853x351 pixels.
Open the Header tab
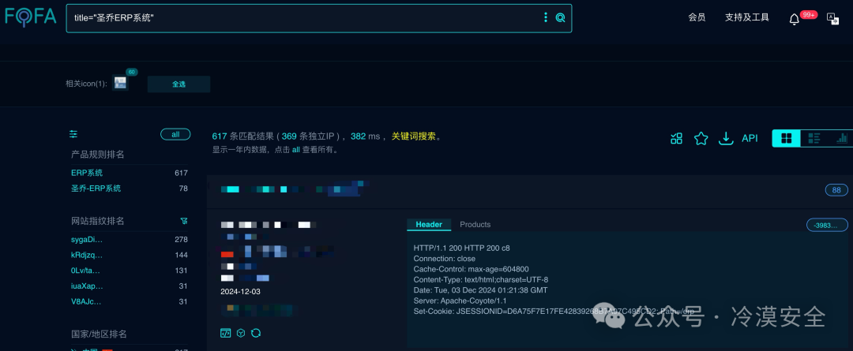[x=429, y=224]
